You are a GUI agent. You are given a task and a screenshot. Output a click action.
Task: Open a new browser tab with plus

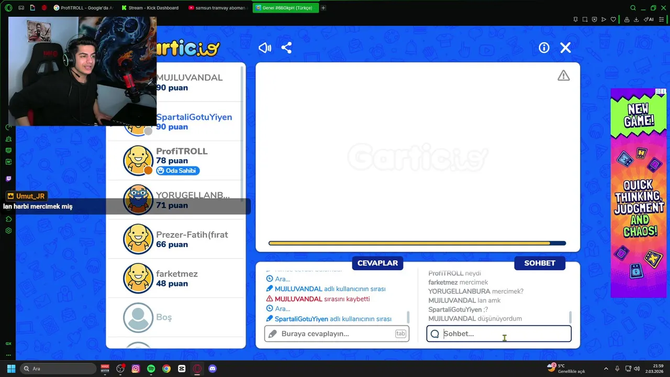click(323, 8)
